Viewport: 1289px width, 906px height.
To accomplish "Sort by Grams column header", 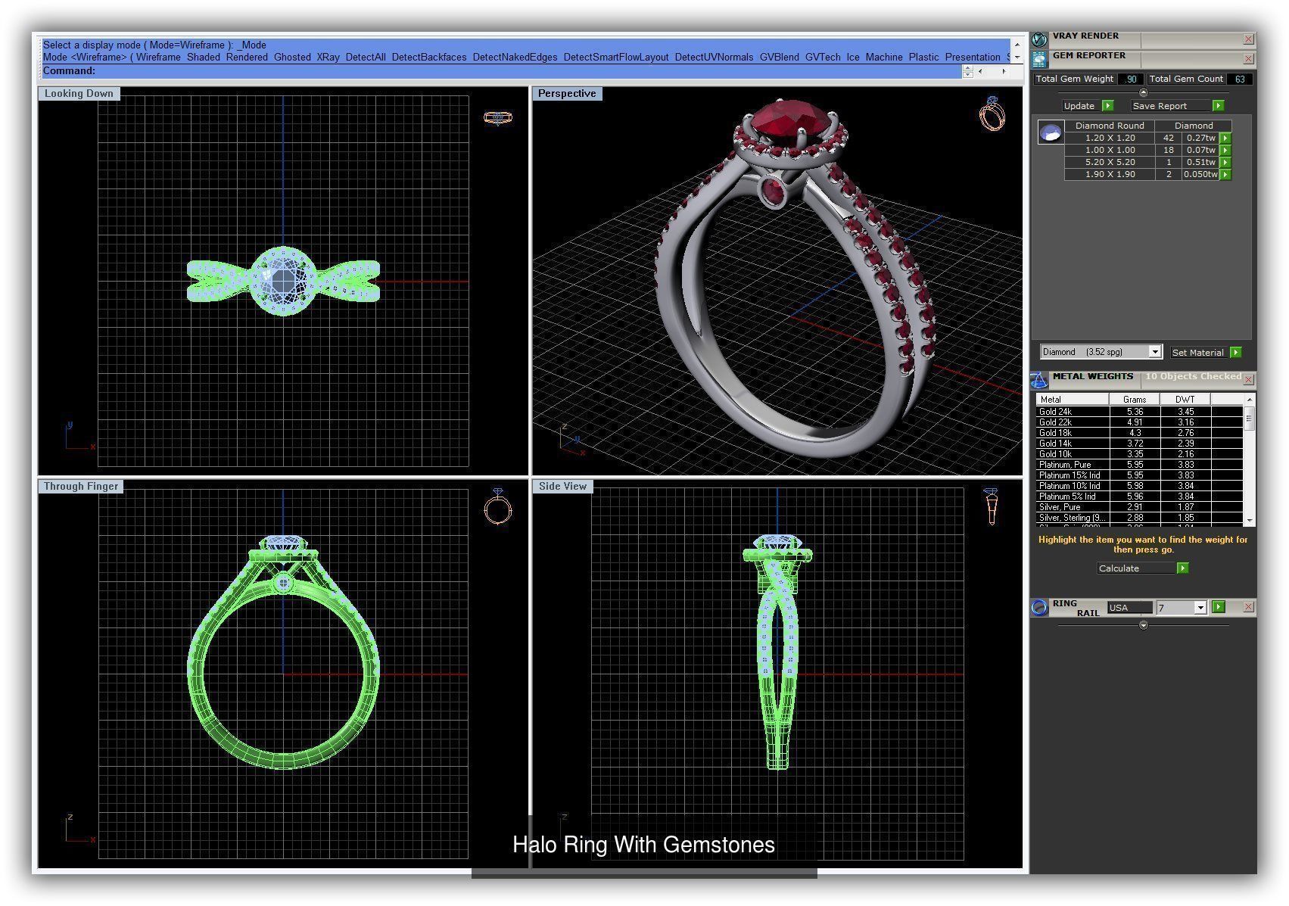I will click(1135, 400).
